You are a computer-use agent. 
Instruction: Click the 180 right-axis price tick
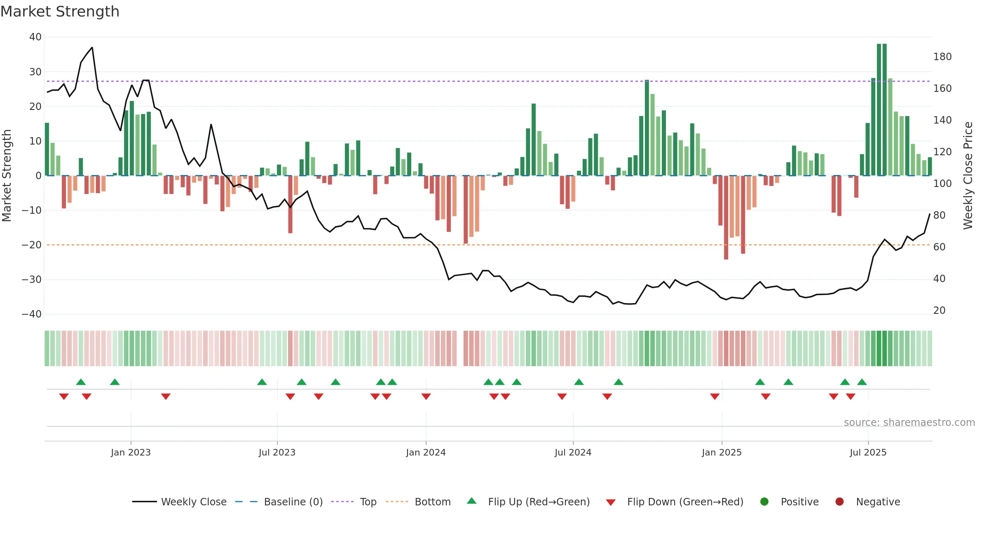click(942, 57)
